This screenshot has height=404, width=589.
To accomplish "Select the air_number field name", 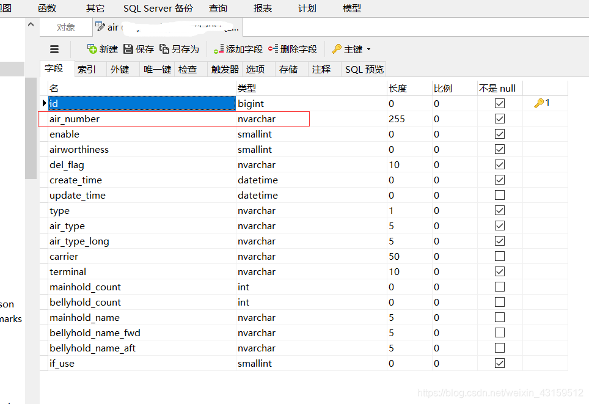I will click(75, 119).
